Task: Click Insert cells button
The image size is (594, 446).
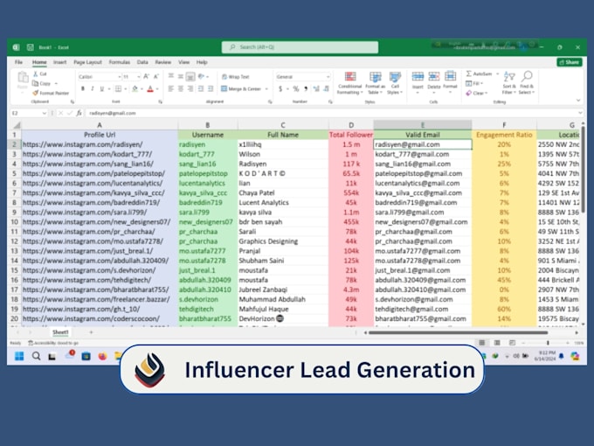Action: point(418,80)
